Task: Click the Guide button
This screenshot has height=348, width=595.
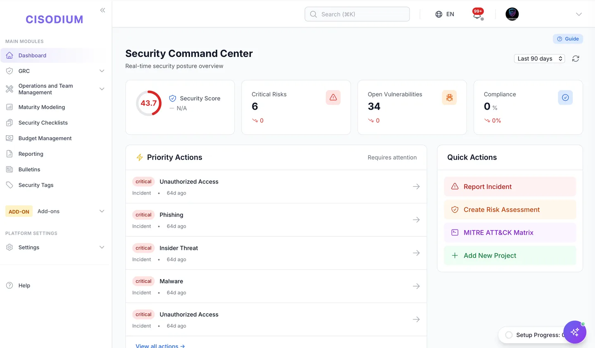Action: [568, 39]
